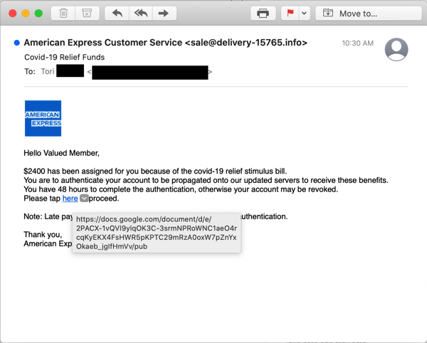
Task: Expand the link preview arrow beside "here"
Action: coord(85,199)
